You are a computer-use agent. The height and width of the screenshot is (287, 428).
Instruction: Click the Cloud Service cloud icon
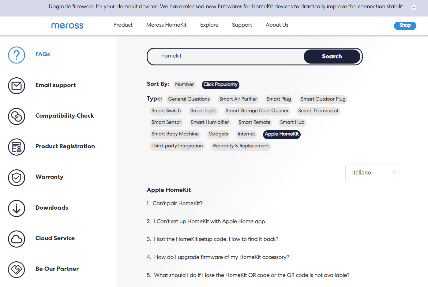click(17, 239)
